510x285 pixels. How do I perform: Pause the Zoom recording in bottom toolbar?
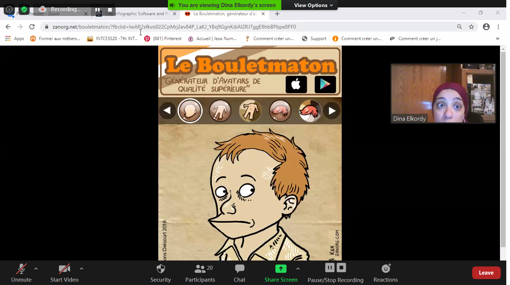coord(329,268)
